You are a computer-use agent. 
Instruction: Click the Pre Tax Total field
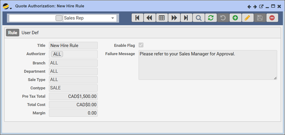coord(73,96)
